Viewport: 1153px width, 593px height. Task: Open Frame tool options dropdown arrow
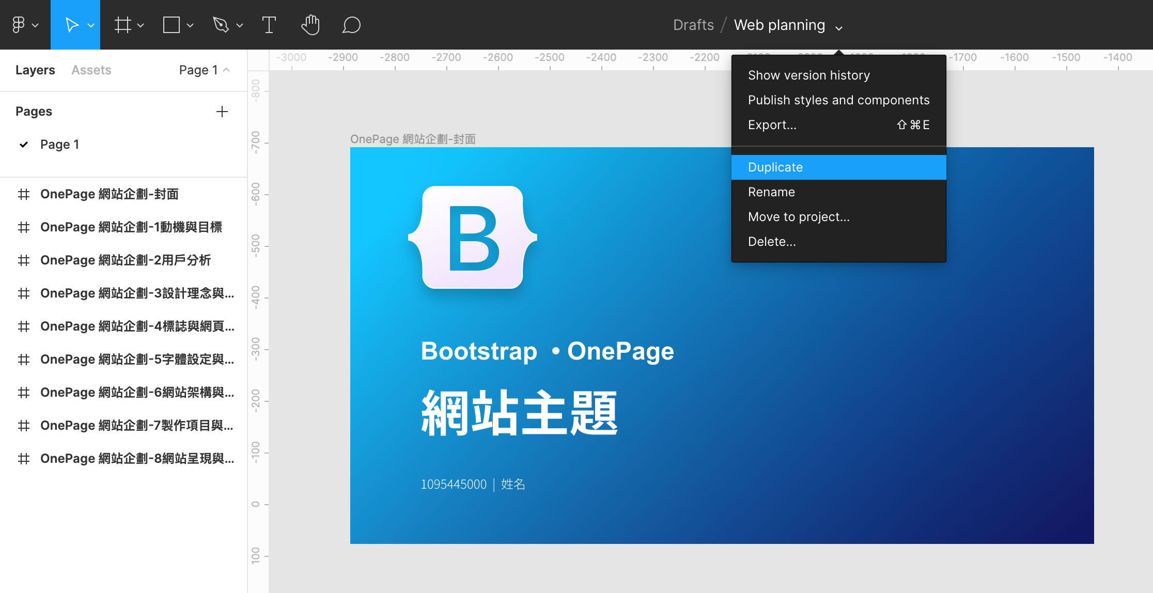click(x=141, y=25)
